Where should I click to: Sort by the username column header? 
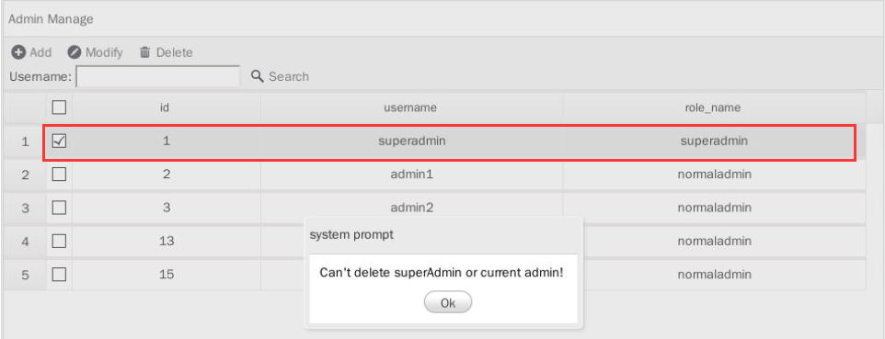tap(411, 107)
